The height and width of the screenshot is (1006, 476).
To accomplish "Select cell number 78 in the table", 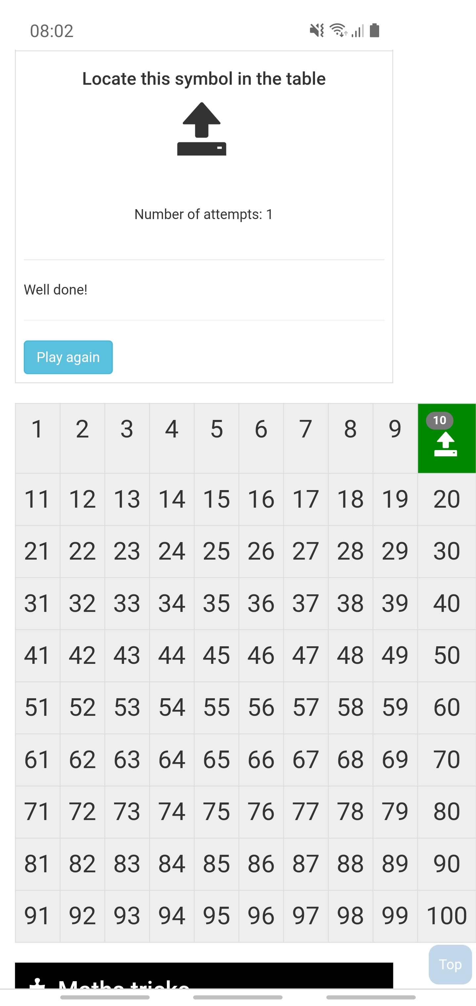I will click(350, 811).
